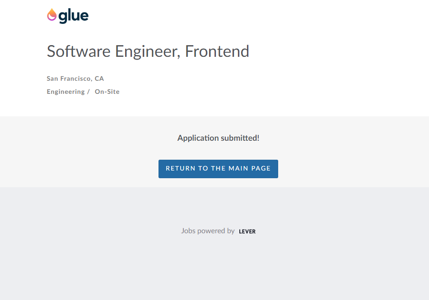Click the "glue" wordmark text

click(x=74, y=16)
